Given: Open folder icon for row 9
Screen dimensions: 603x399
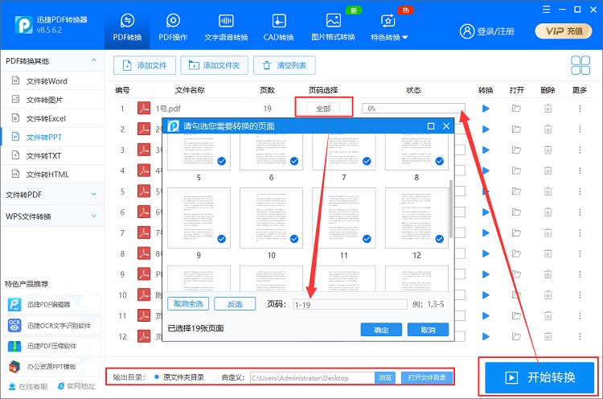Looking at the screenshot, I should [516, 274].
